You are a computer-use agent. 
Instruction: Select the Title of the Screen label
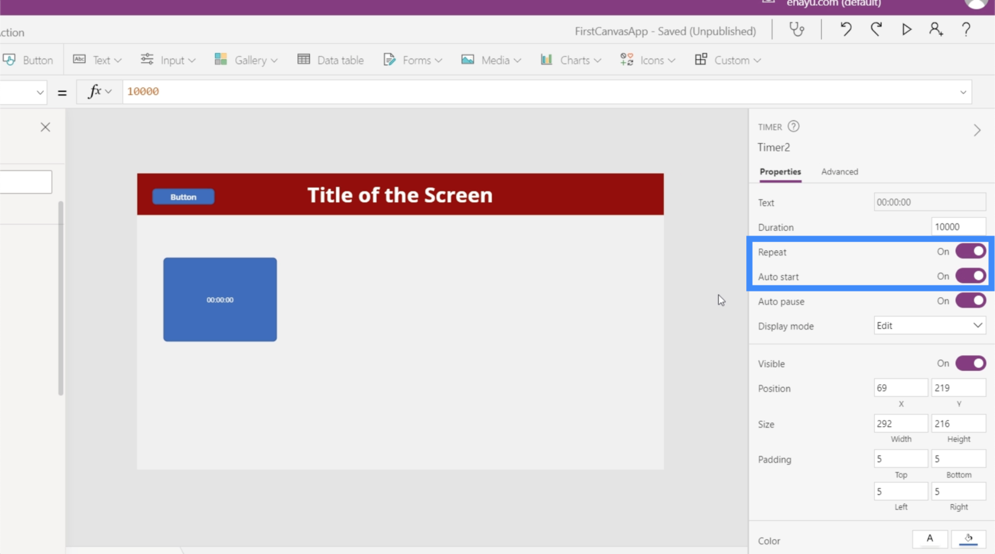[x=400, y=195]
